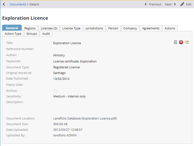Switch to the Regions tab

pos(30,28)
